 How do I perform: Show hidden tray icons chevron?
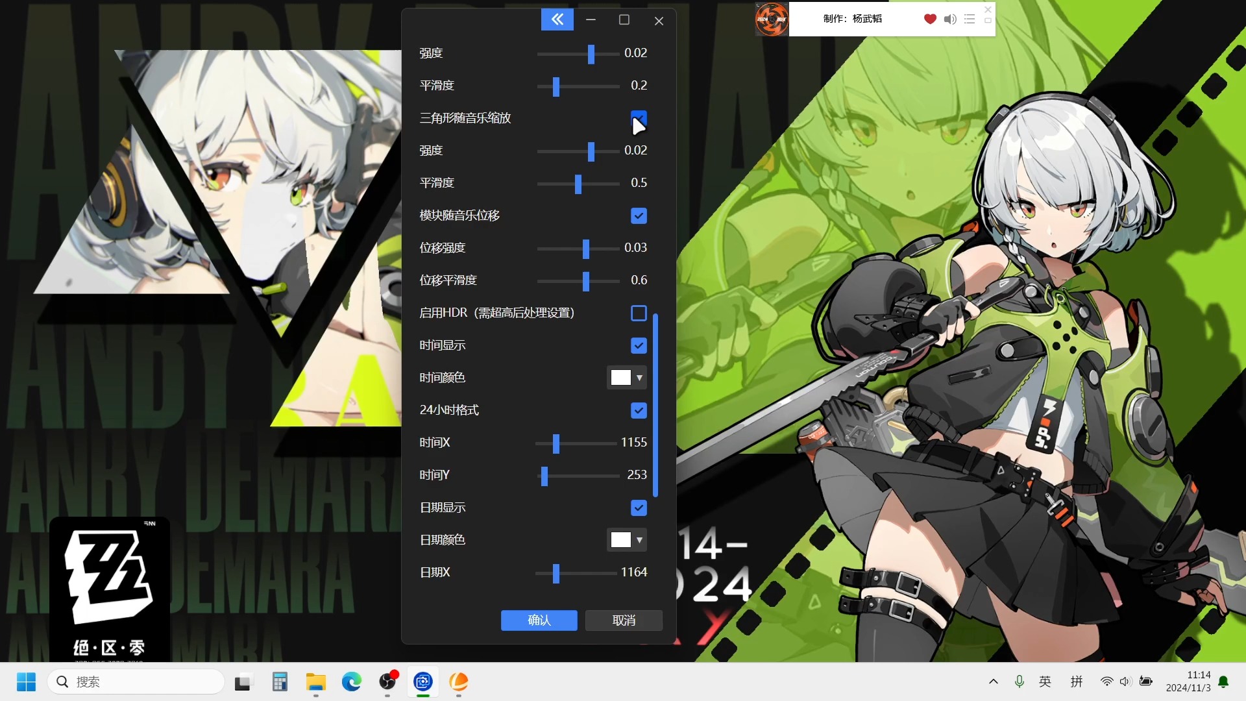point(993,682)
